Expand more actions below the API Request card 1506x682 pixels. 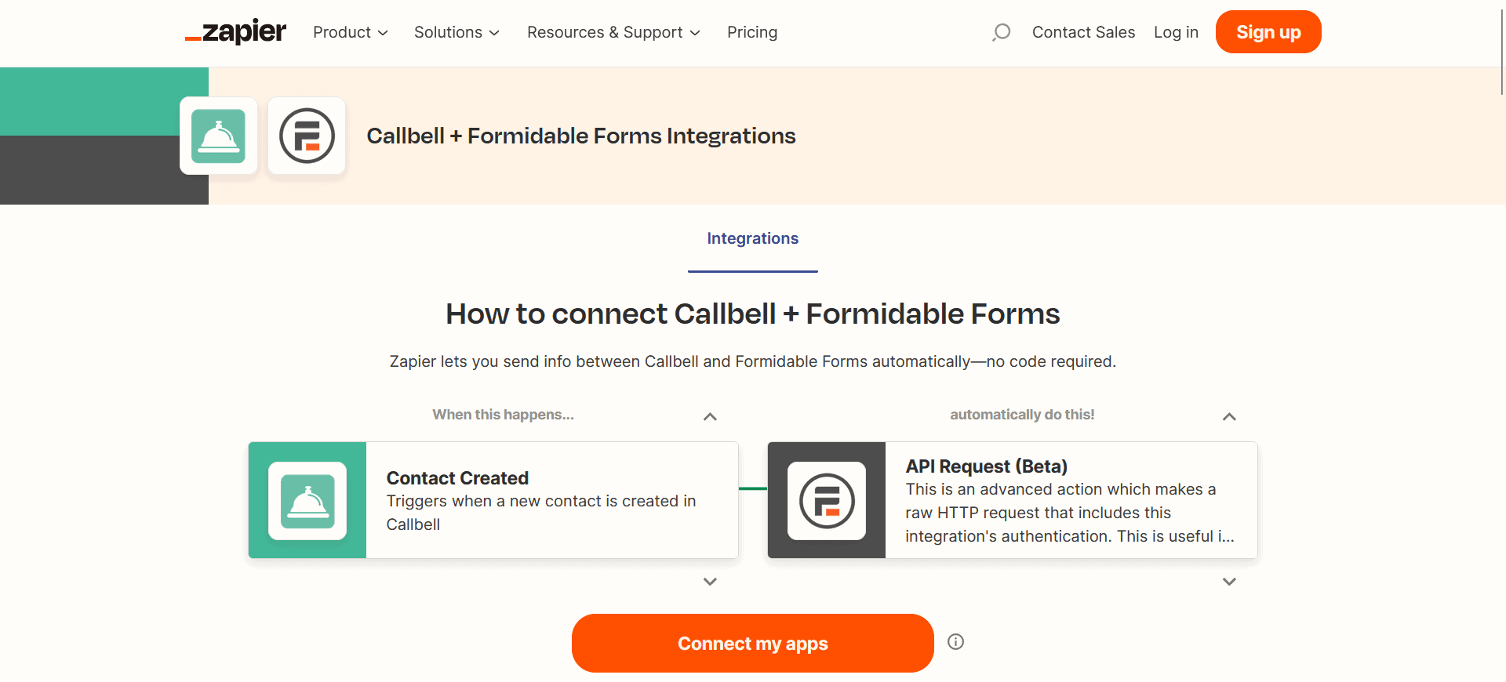click(1229, 582)
